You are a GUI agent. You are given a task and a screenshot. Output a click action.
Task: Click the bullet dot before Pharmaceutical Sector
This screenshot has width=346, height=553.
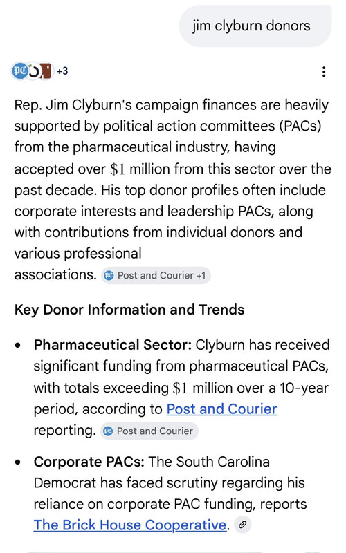tap(18, 345)
